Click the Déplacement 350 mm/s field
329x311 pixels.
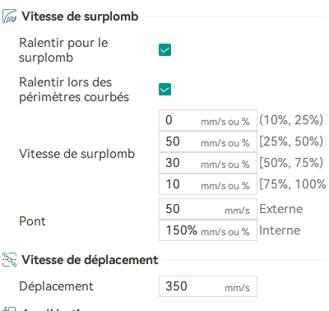click(x=208, y=286)
